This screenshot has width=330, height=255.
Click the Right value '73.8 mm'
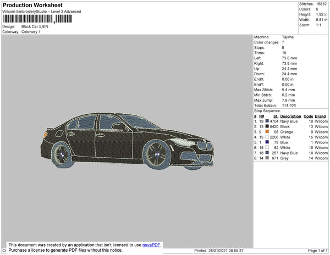coord(289,63)
